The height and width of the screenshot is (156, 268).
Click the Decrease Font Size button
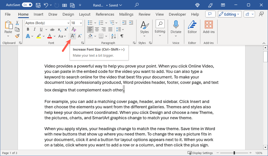tap(80, 36)
